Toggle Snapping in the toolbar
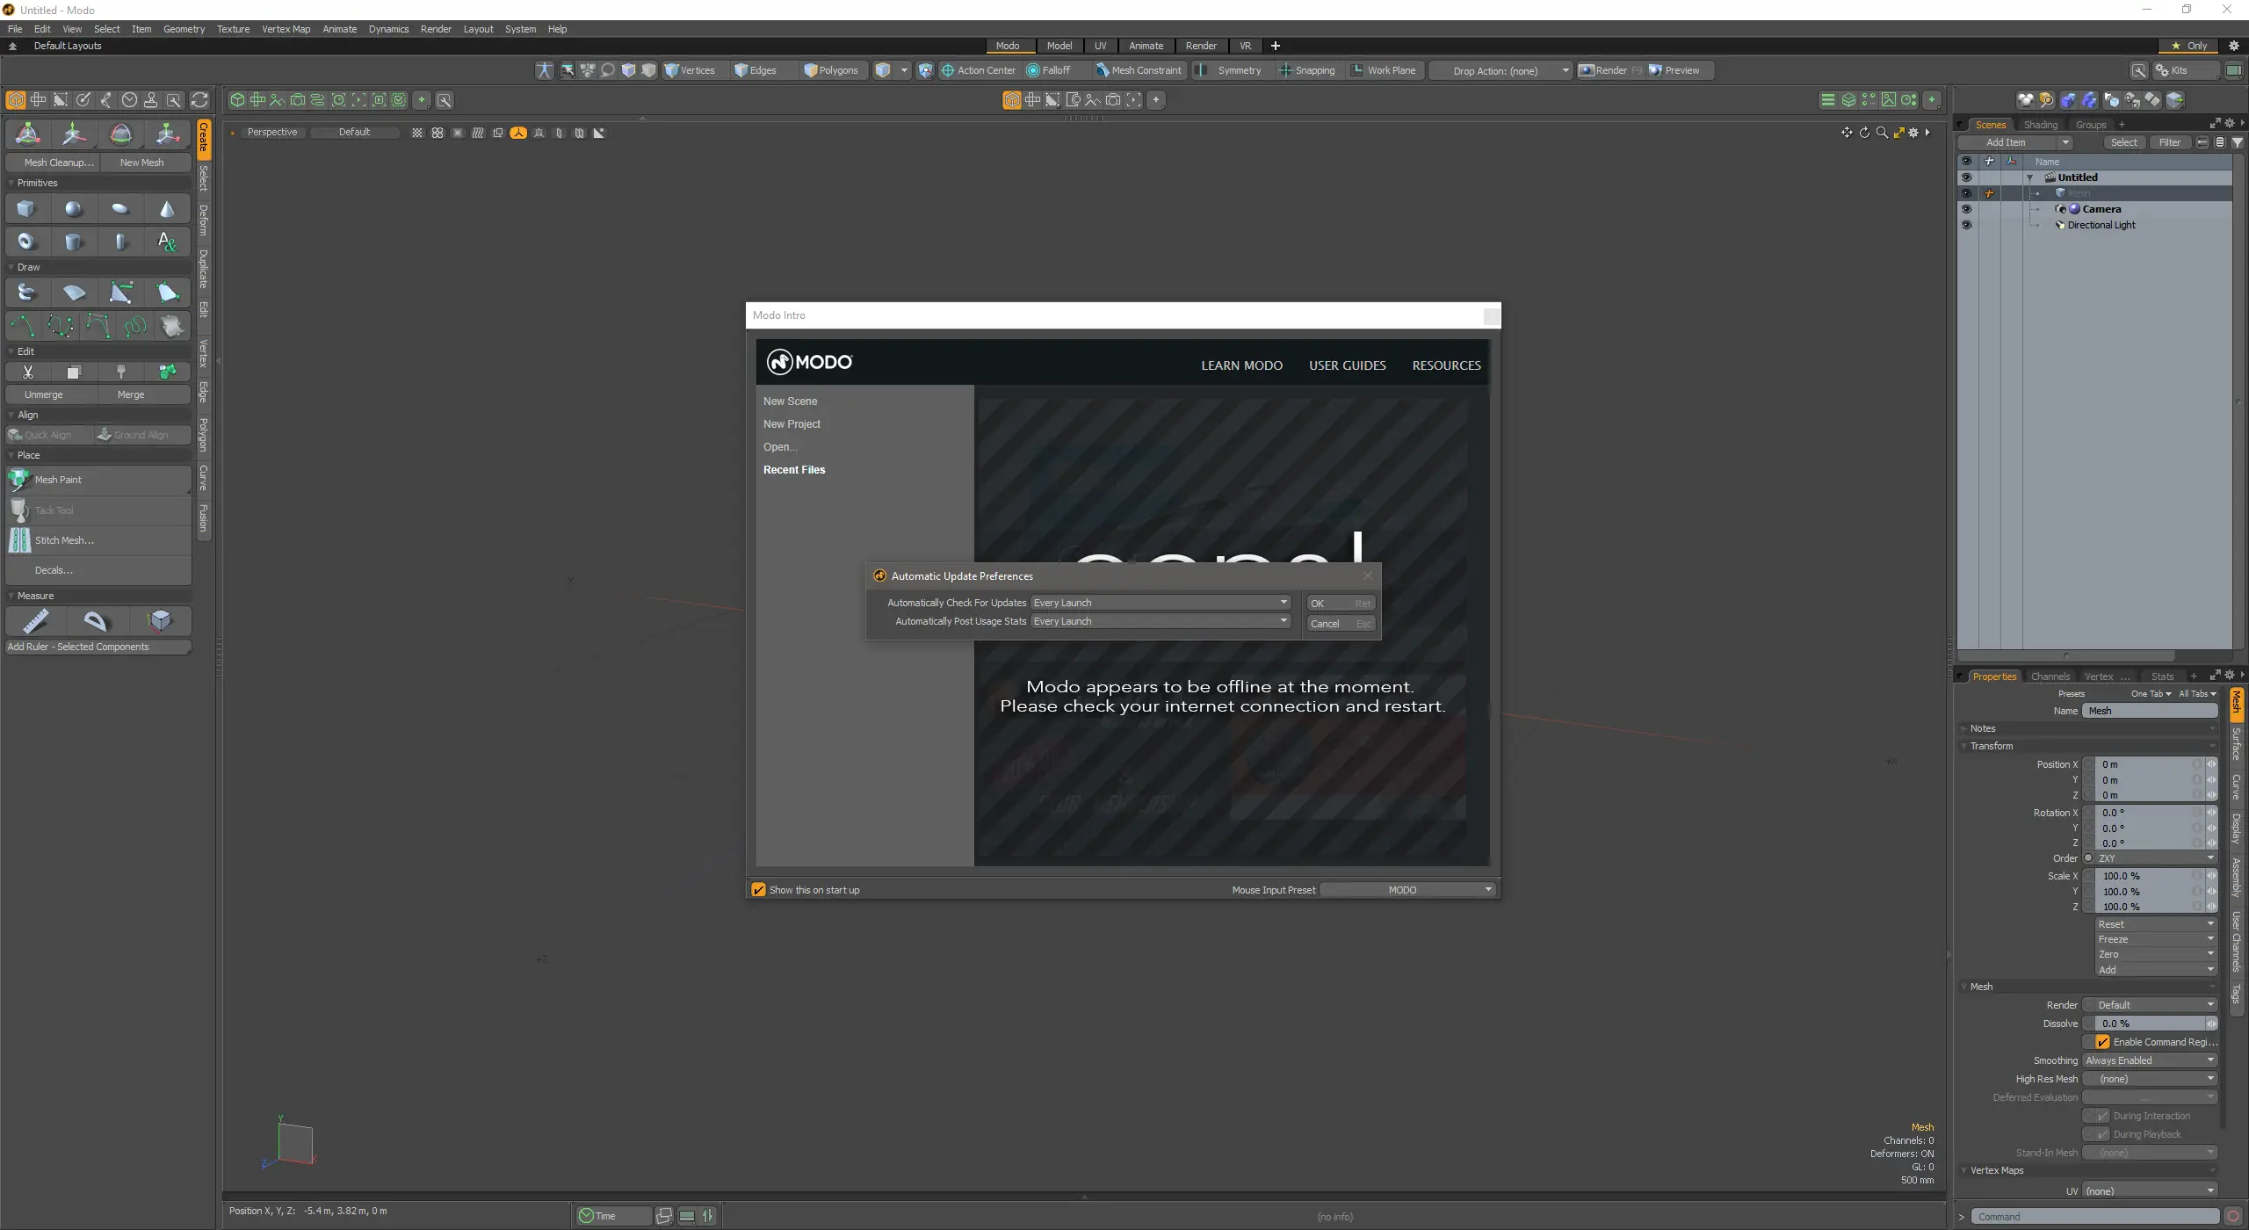 coord(1307,70)
